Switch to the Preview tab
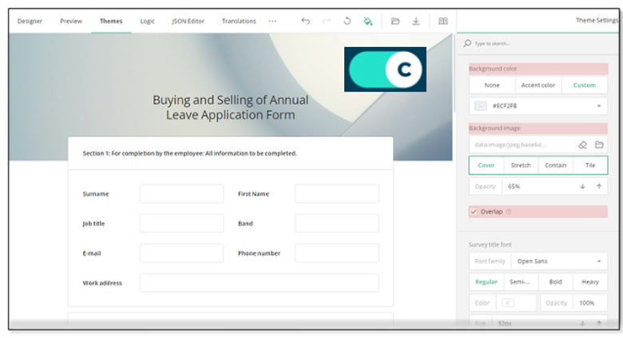 pos(71,21)
